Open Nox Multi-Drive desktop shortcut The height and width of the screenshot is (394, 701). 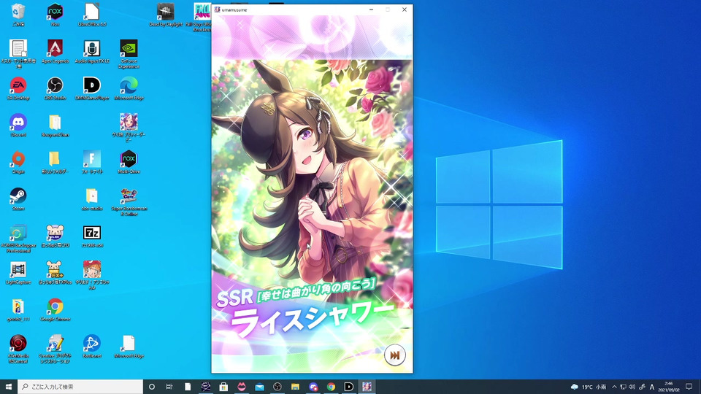(129, 162)
